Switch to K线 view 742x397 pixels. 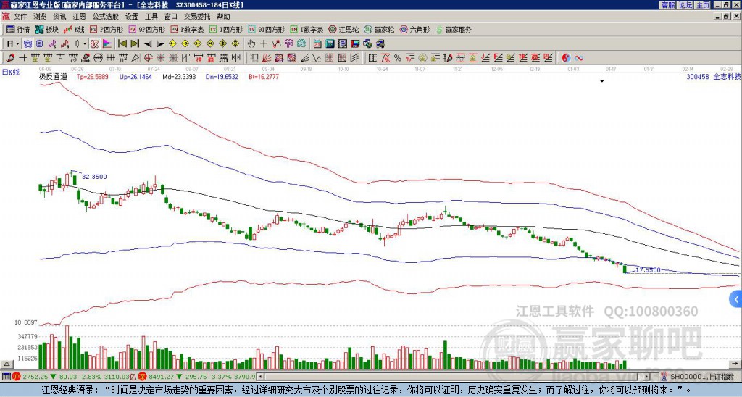pyautogui.click(x=74, y=29)
